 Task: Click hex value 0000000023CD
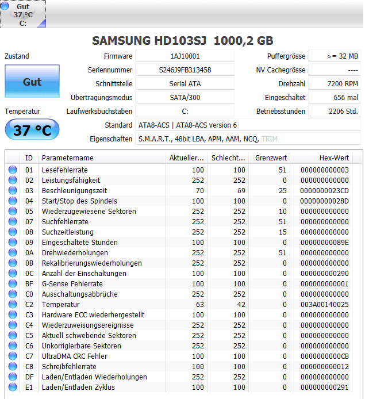click(324, 191)
